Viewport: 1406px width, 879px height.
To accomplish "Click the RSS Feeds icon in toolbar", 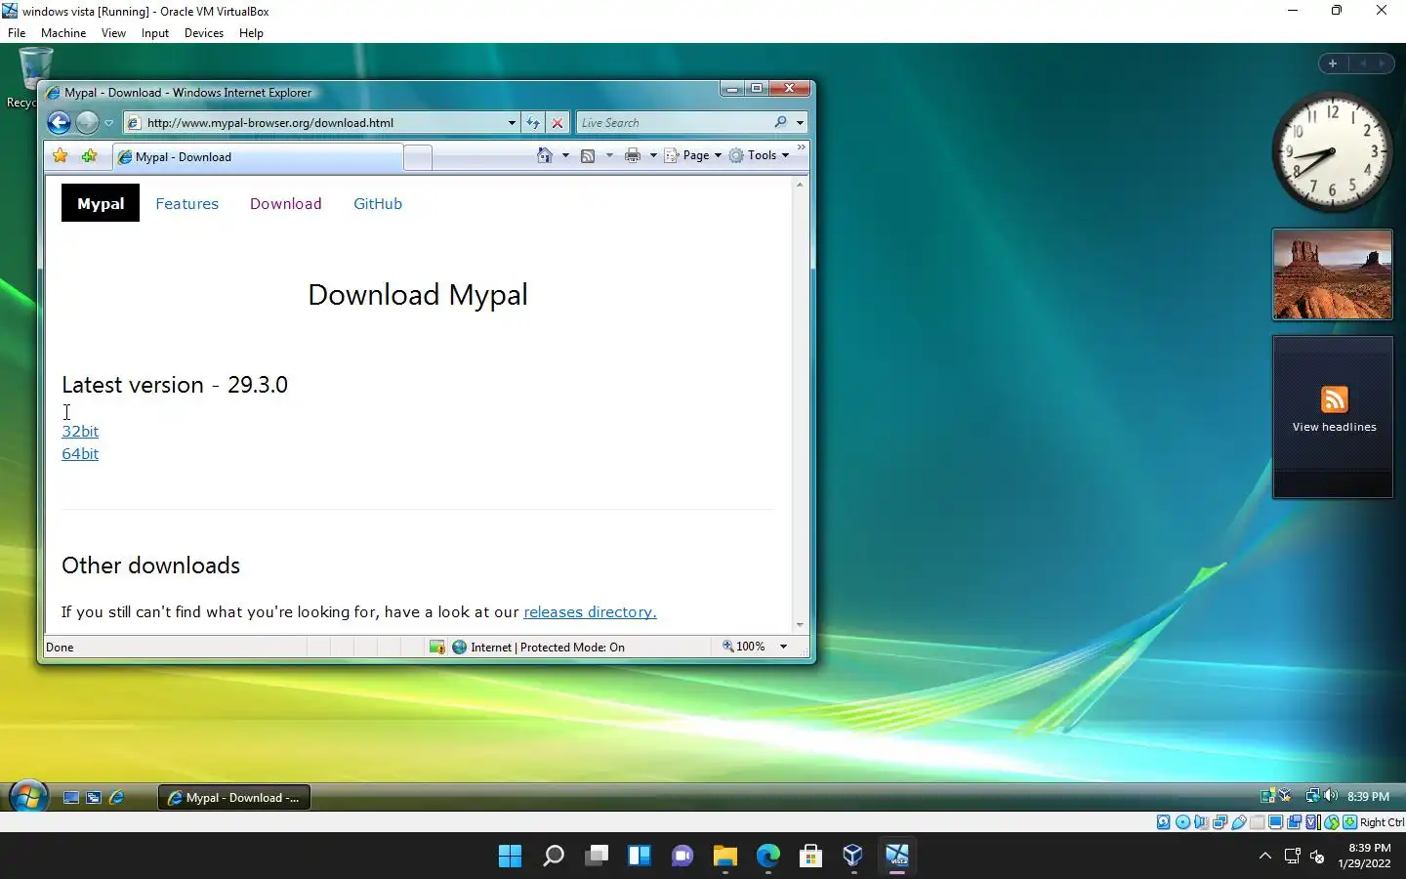I will click(x=588, y=155).
